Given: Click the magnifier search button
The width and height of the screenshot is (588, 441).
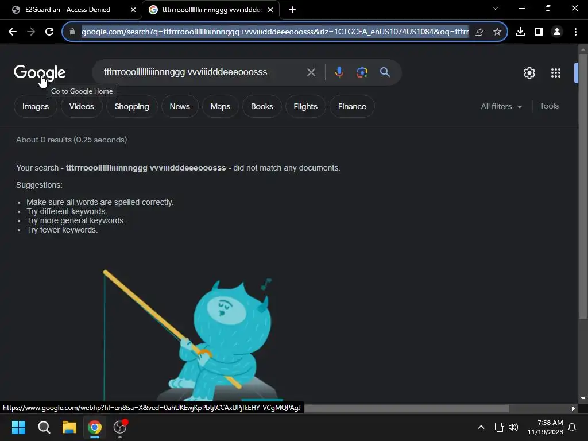Looking at the screenshot, I should pyautogui.click(x=385, y=72).
